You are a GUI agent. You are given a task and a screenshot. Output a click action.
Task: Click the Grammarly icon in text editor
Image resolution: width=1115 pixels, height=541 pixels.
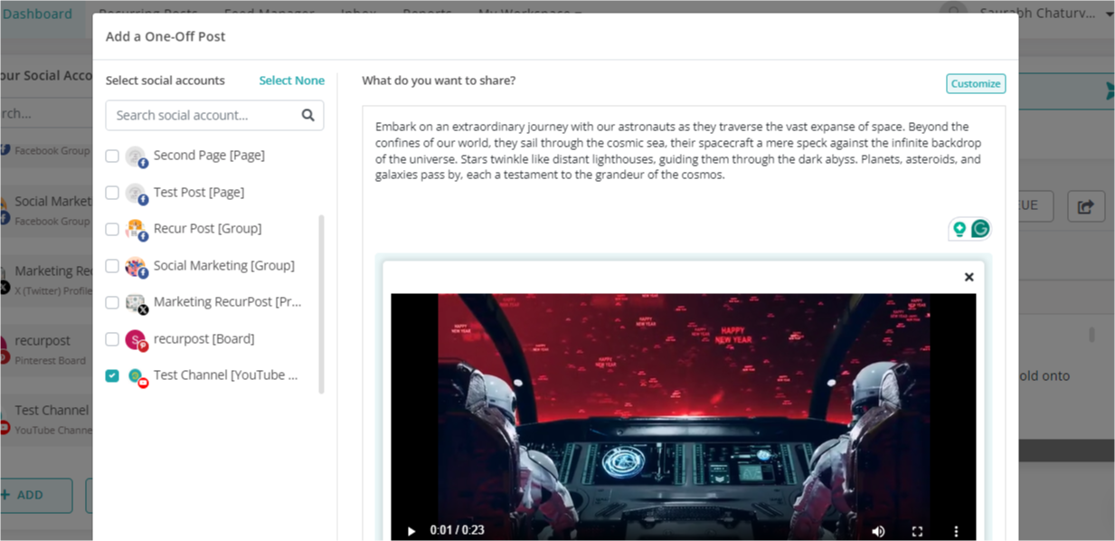point(980,229)
